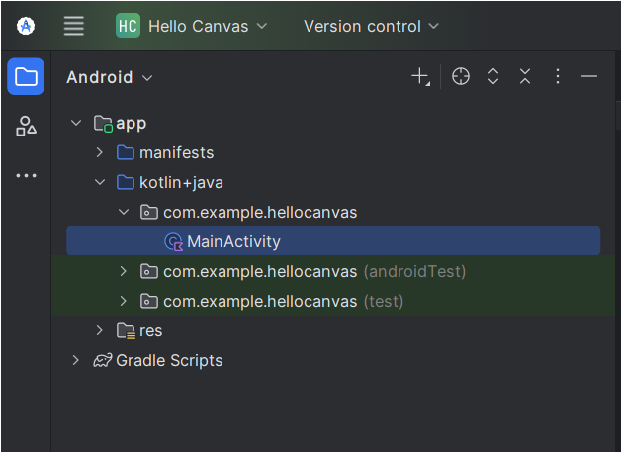Collapse the app module node

click(x=75, y=123)
